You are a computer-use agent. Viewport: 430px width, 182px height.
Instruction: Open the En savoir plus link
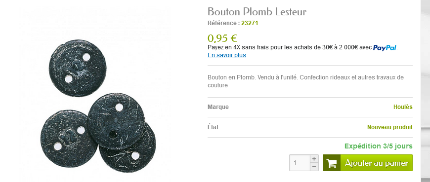pyautogui.click(x=227, y=55)
